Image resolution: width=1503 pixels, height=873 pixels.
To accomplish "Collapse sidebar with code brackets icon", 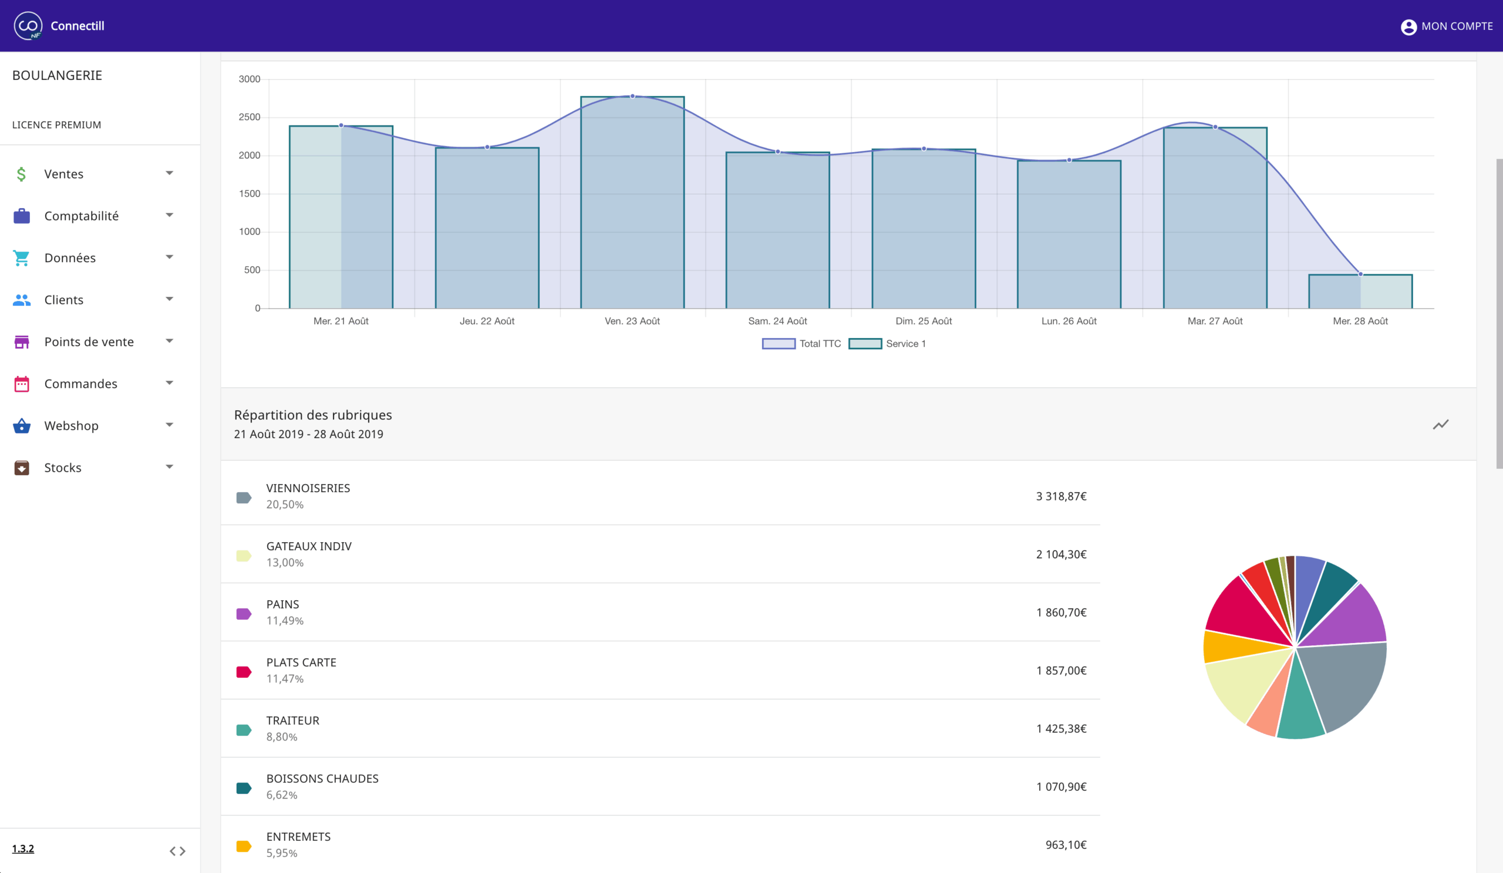I will point(177,851).
